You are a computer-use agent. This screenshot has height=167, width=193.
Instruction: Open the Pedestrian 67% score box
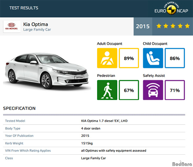[129, 90]
